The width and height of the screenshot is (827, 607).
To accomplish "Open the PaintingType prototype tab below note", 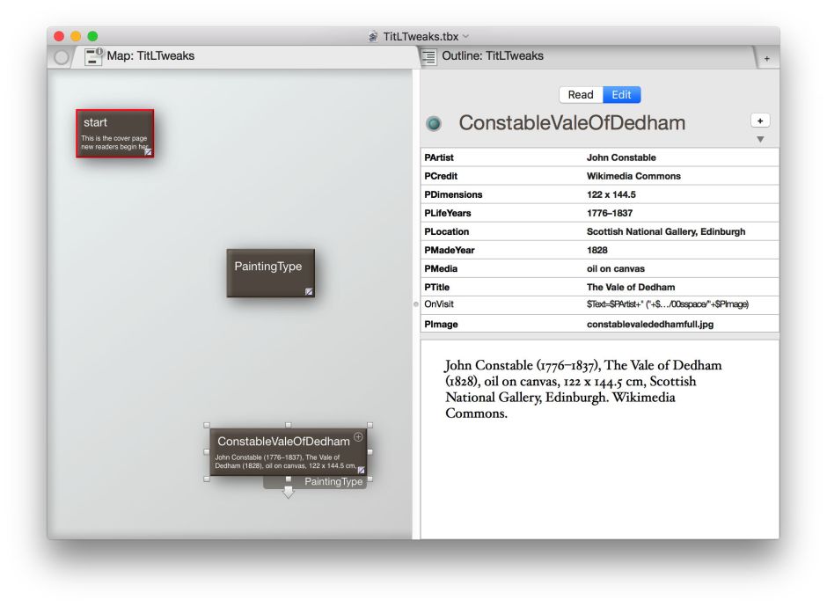I will pos(333,482).
